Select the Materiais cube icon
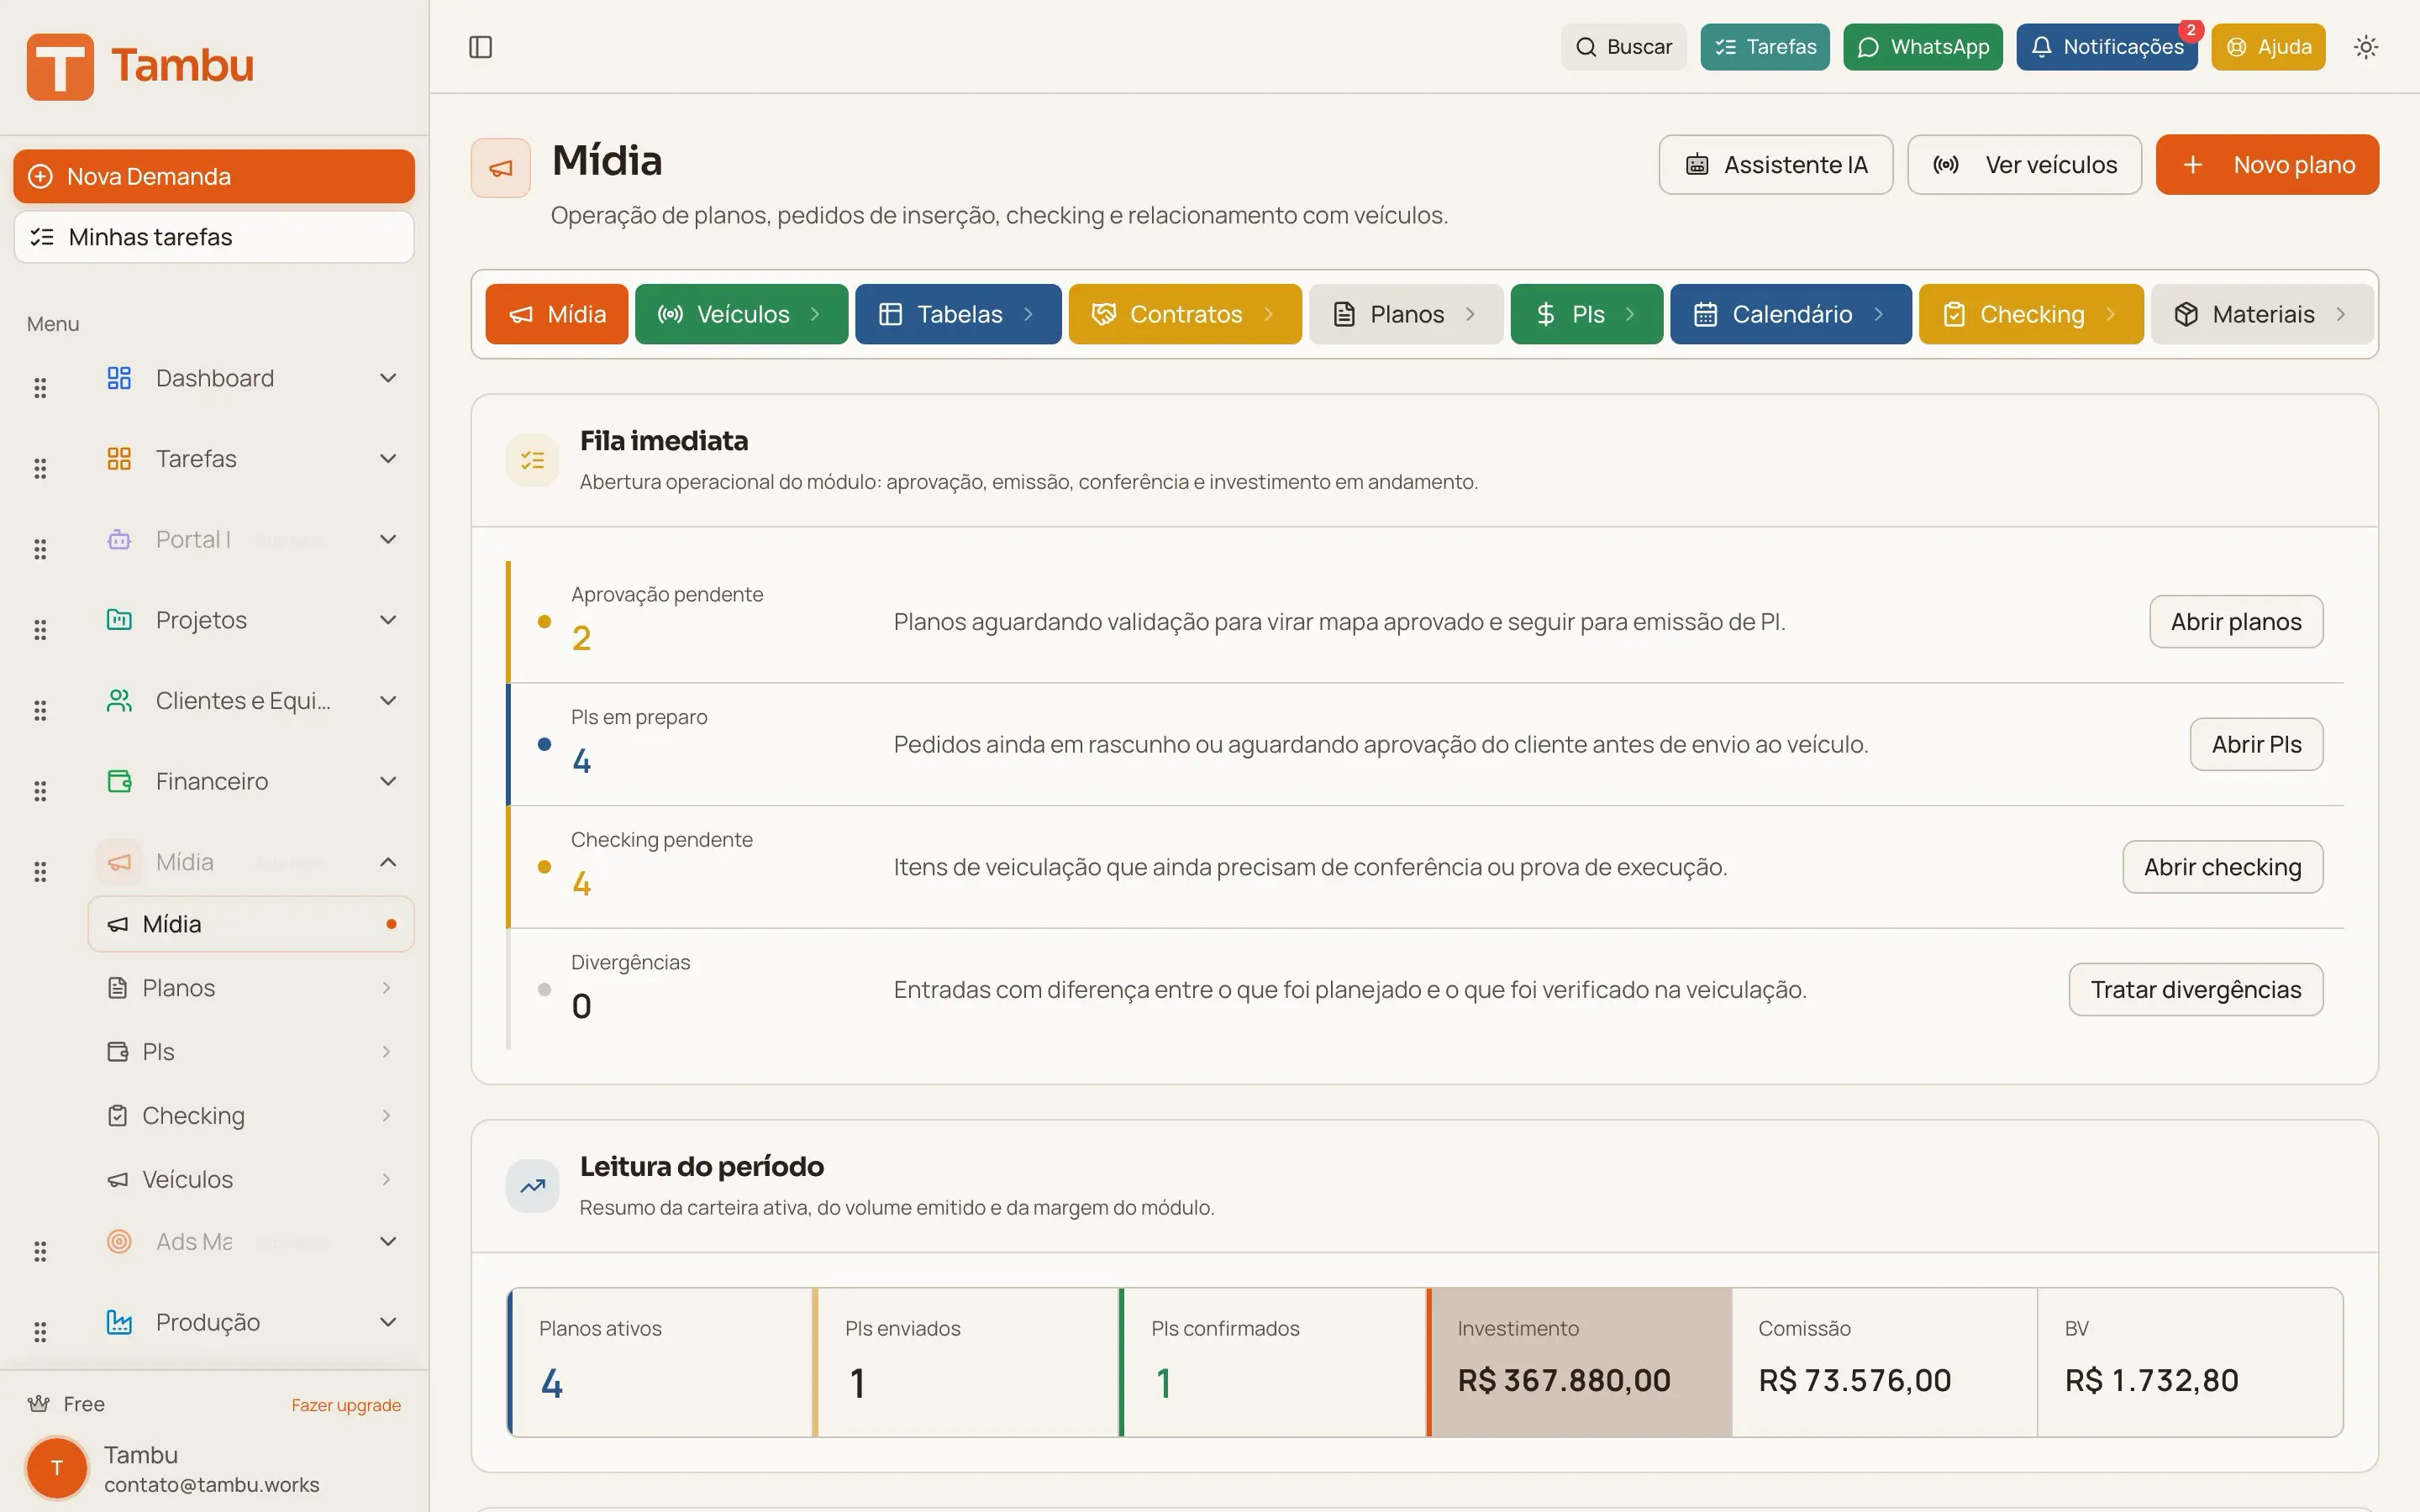Image resolution: width=2420 pixels, height=1512 pixels. (x=2188, y=313)
